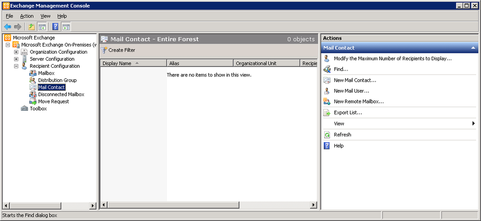
Task: Click the Modify Maximum Recipients action icon
Action: tap(327, 59)
